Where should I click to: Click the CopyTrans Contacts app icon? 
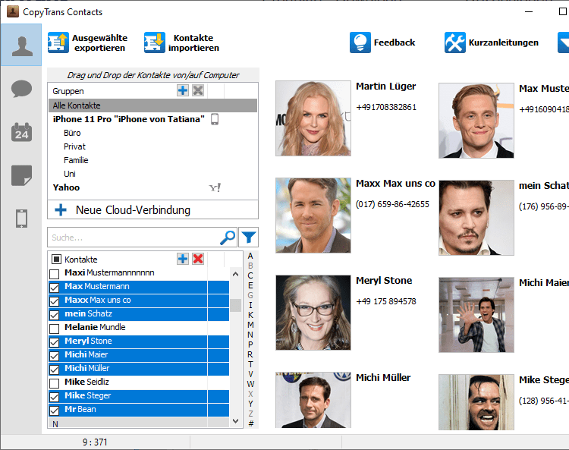coord(13,11)
